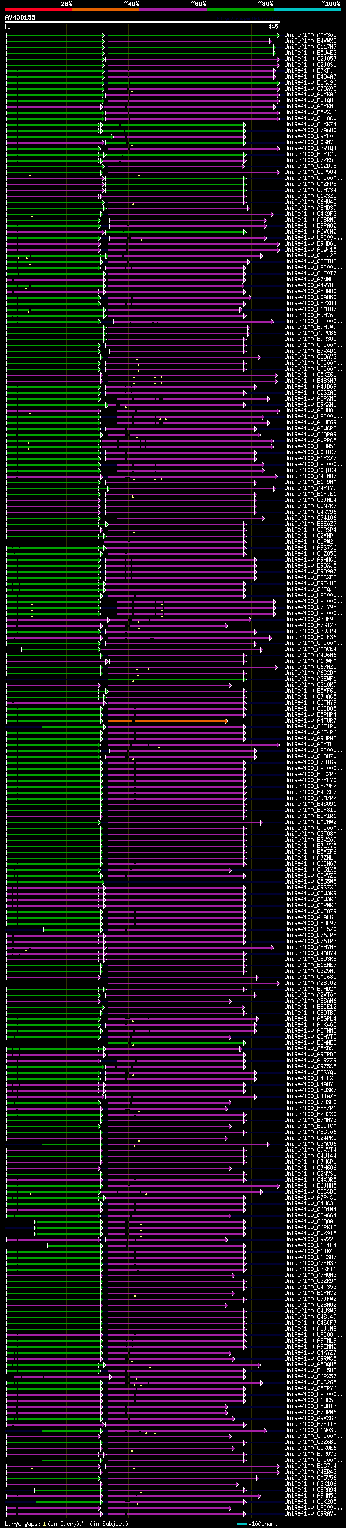Screen dimensions: 346x1528
Task: Select row label UniRef100_Q9YE02
Action: pos(310,137)
